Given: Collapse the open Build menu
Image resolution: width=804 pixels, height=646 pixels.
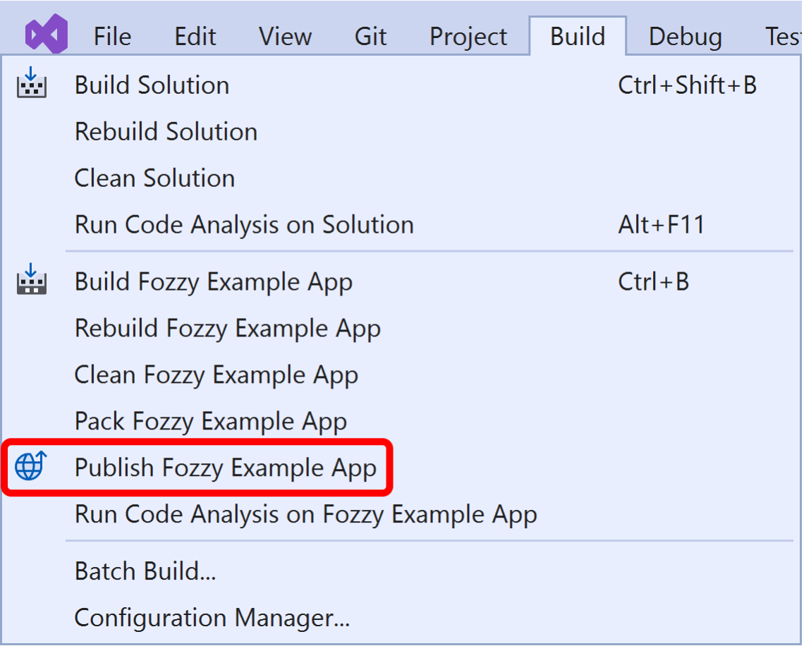Looking at the screenshot, I should [x=578, y=36].
